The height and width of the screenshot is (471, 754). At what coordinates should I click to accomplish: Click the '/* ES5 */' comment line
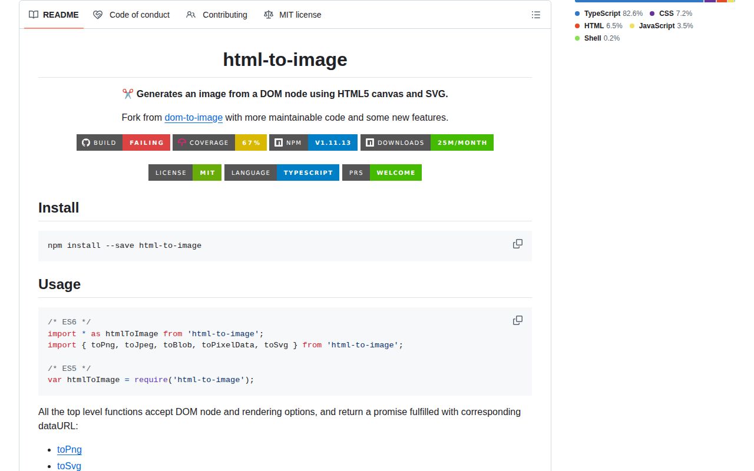point(70,369)
